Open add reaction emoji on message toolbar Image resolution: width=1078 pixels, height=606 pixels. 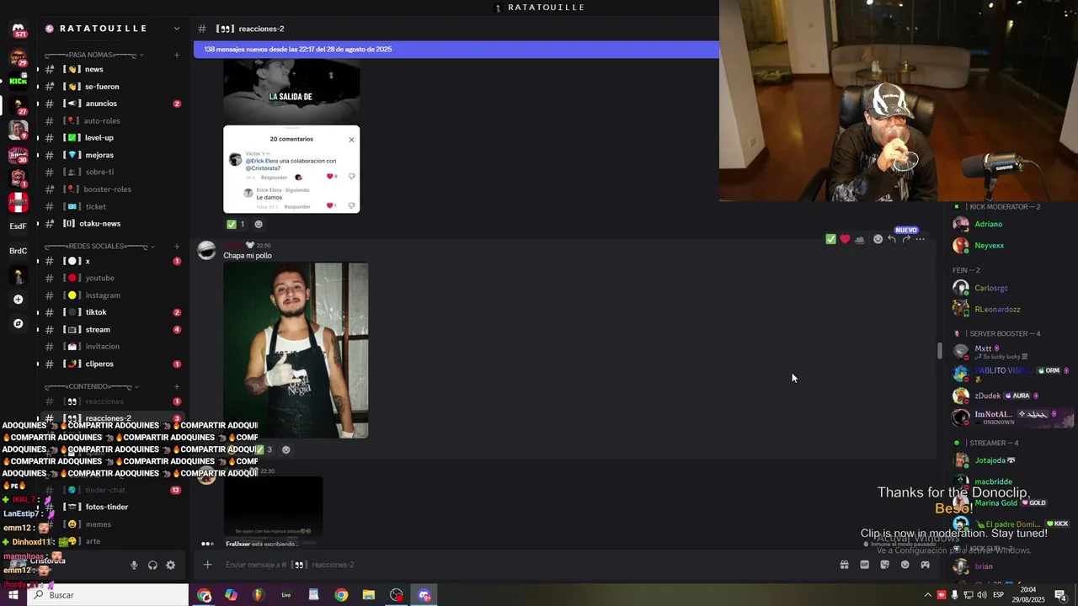pyautogui.click(x=878, y=240)
